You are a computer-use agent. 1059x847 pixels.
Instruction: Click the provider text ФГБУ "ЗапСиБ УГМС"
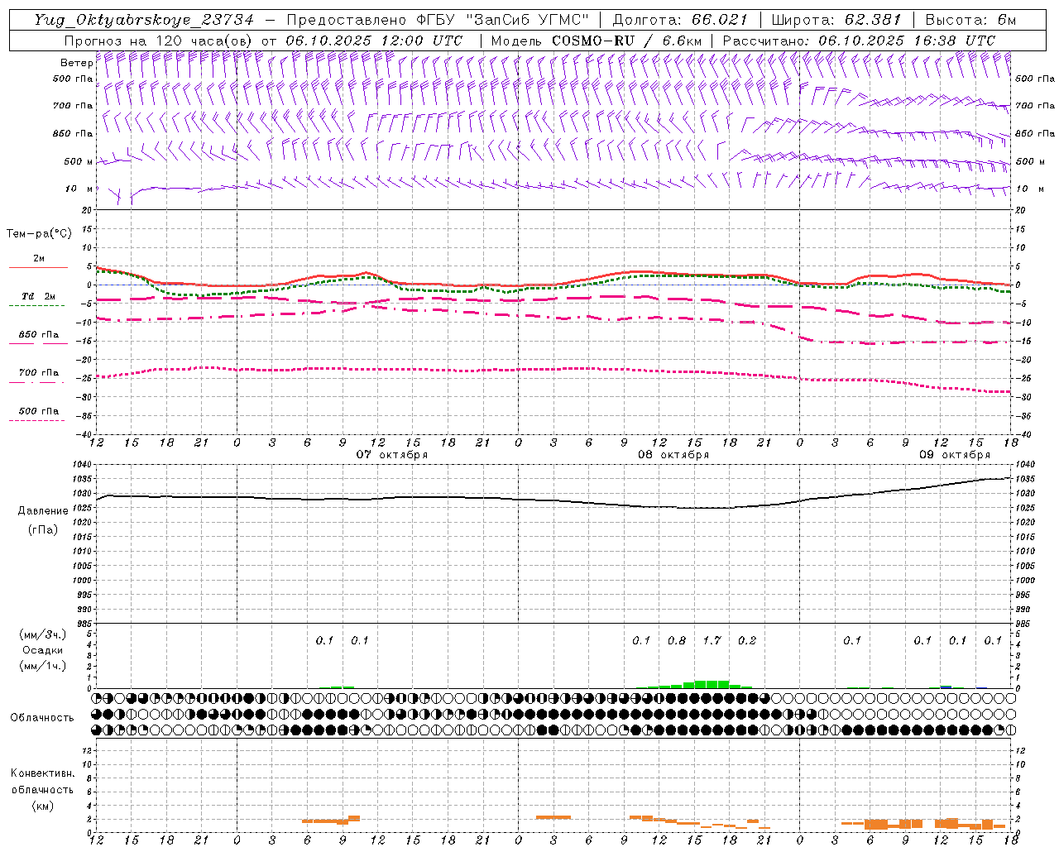point(501,20)
